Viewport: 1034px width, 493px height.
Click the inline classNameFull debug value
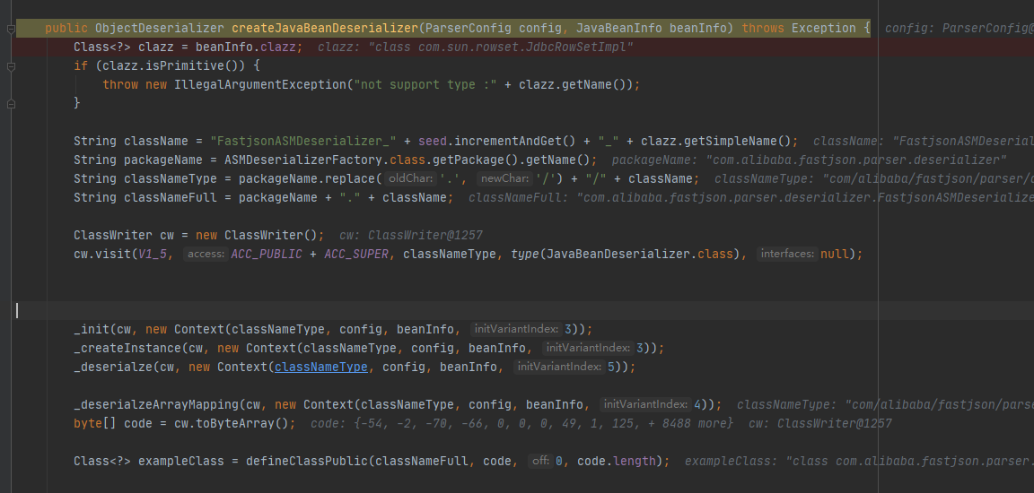(x=751, y=197)
